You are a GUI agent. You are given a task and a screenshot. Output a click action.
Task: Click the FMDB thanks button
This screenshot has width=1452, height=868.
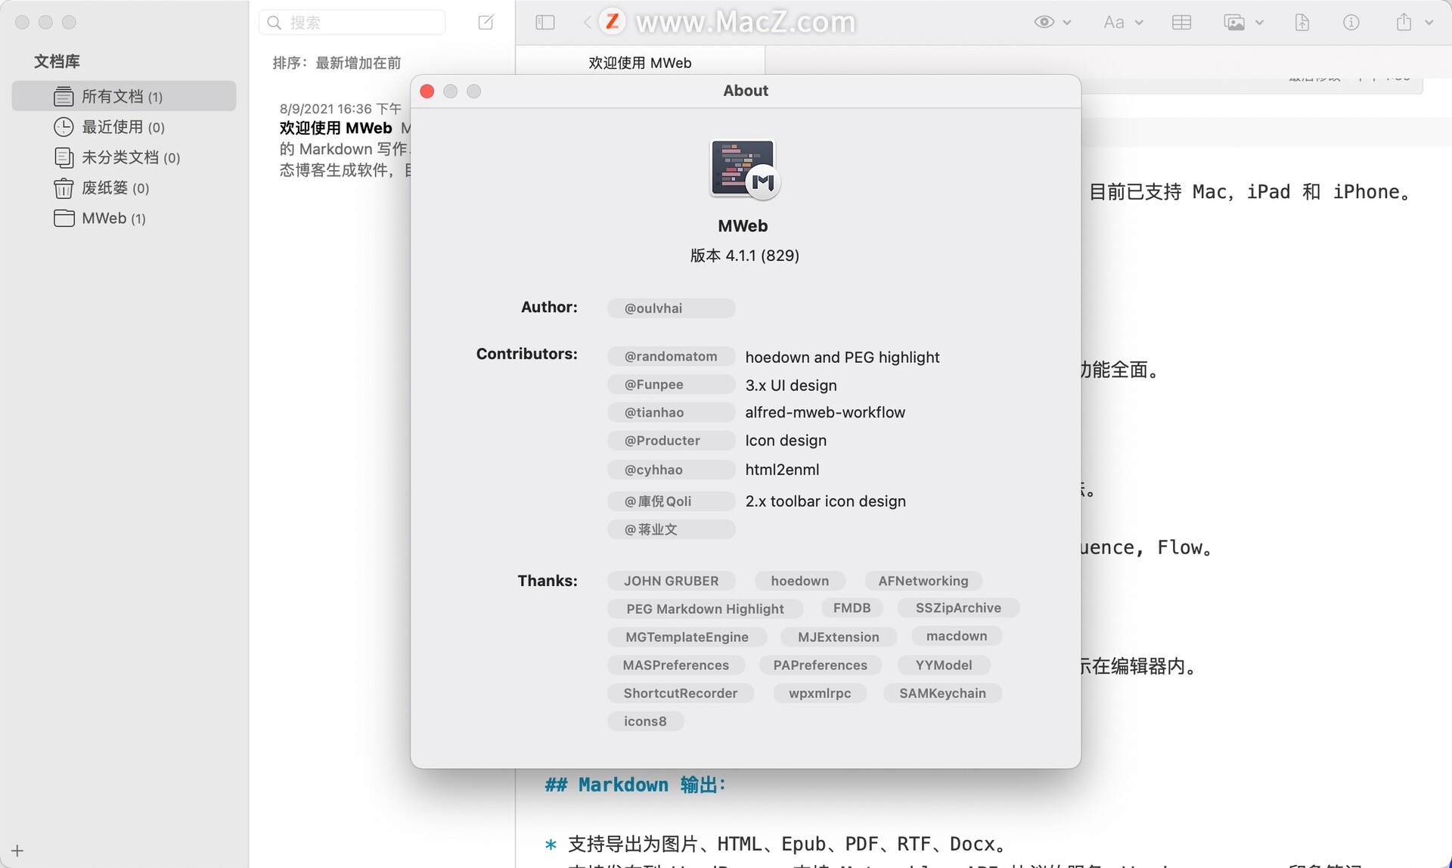tap(852, 608)
